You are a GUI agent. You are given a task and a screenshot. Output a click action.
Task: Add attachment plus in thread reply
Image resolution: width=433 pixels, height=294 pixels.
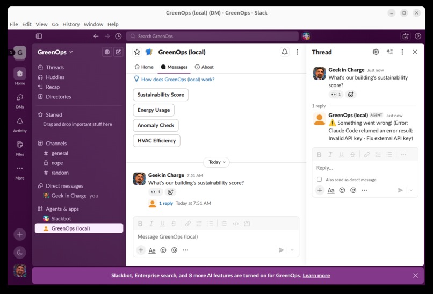tap(320, 190)
